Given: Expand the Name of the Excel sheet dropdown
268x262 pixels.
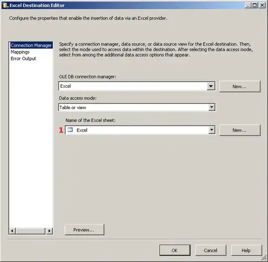Looking at the screenshot, I should click(212, 130).
